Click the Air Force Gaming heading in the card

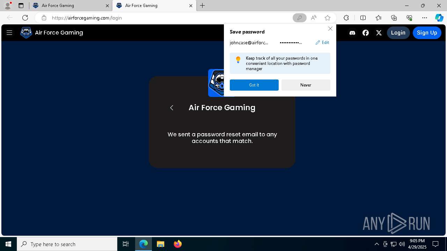tap(222, 108)
